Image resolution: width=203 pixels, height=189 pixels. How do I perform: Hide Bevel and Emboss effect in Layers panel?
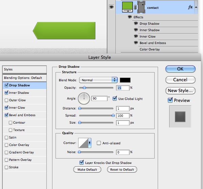pyautogui.click(x=136, y=43)
